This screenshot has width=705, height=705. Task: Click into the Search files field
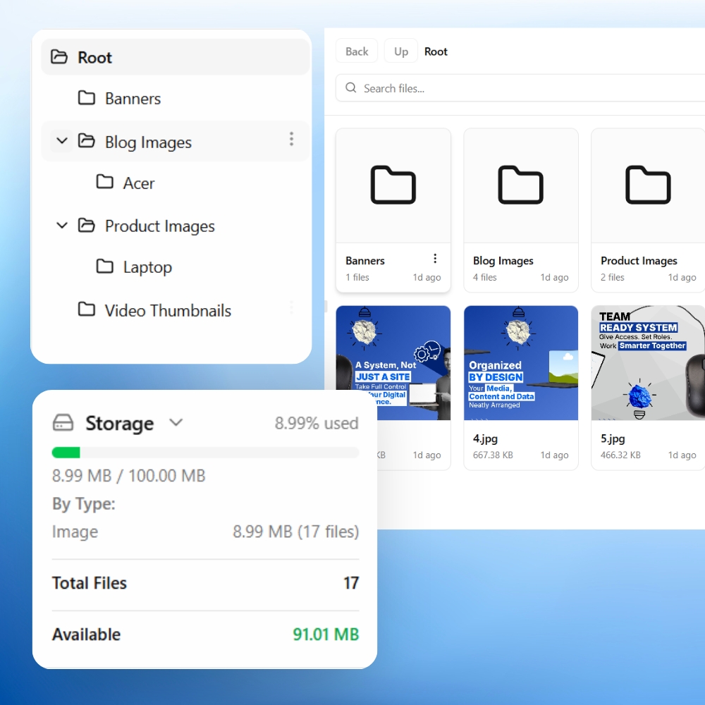point(522,88)
